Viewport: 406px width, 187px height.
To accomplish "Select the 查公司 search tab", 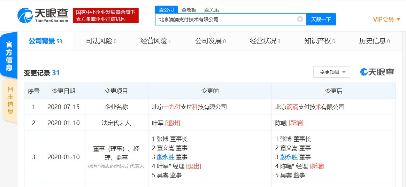I will pos(166,10).
